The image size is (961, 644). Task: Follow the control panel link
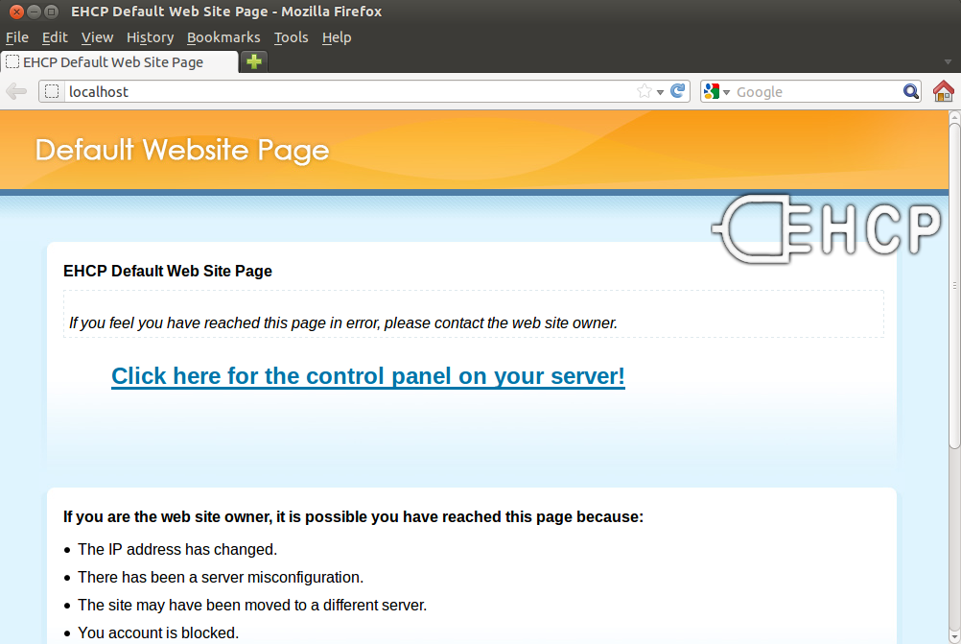coord(367,376)
